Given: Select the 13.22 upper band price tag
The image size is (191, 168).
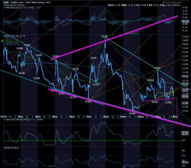Looking at the screenshot, I should tap(185, 76).
